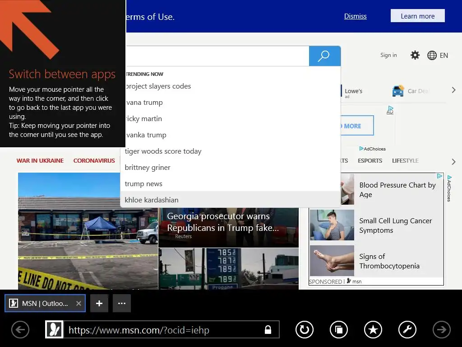
Task: Select 'ivana trump' trending suggestion
Action: point(231,103)
